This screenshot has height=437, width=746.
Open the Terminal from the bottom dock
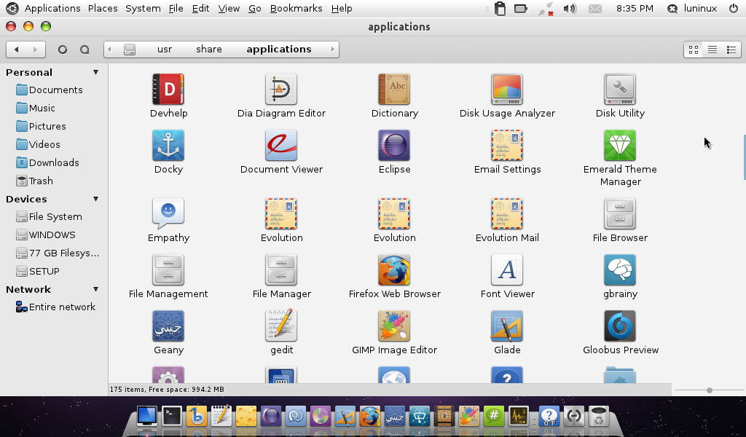[172, 416]
